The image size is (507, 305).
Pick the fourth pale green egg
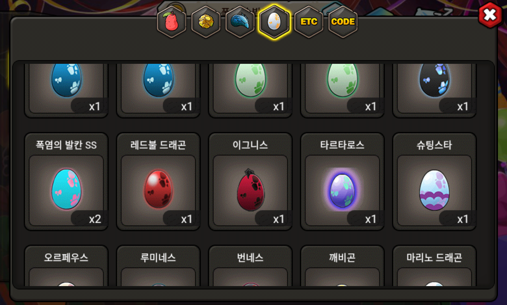[x=342, y=90]
